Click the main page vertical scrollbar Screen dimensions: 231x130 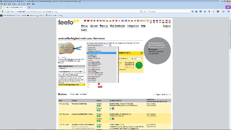click(x=230, y=34)
